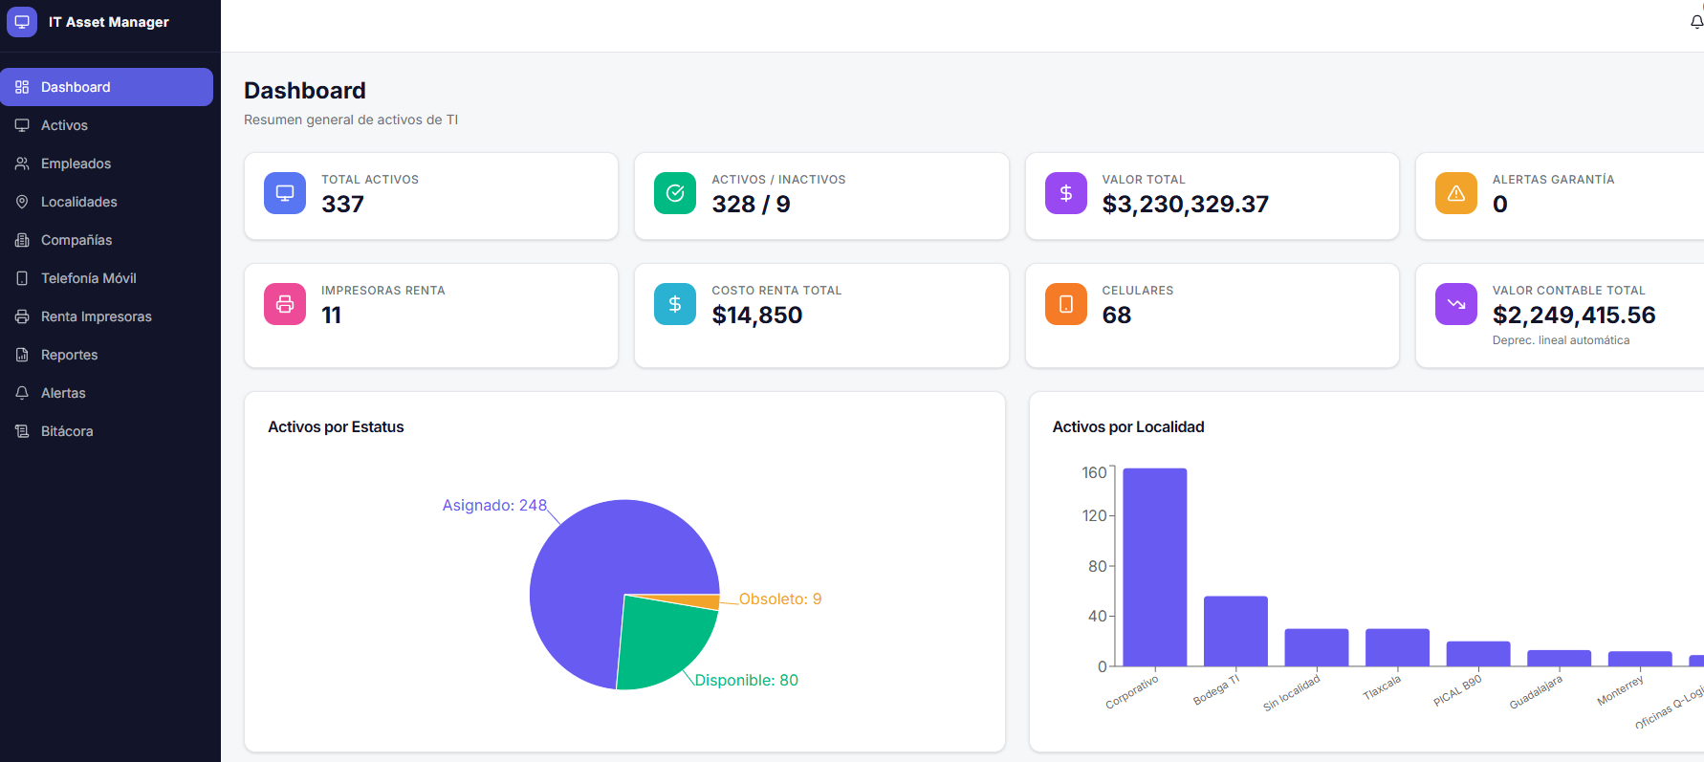Click the green check icon on Activos / Inactivos card

point(675,193)
